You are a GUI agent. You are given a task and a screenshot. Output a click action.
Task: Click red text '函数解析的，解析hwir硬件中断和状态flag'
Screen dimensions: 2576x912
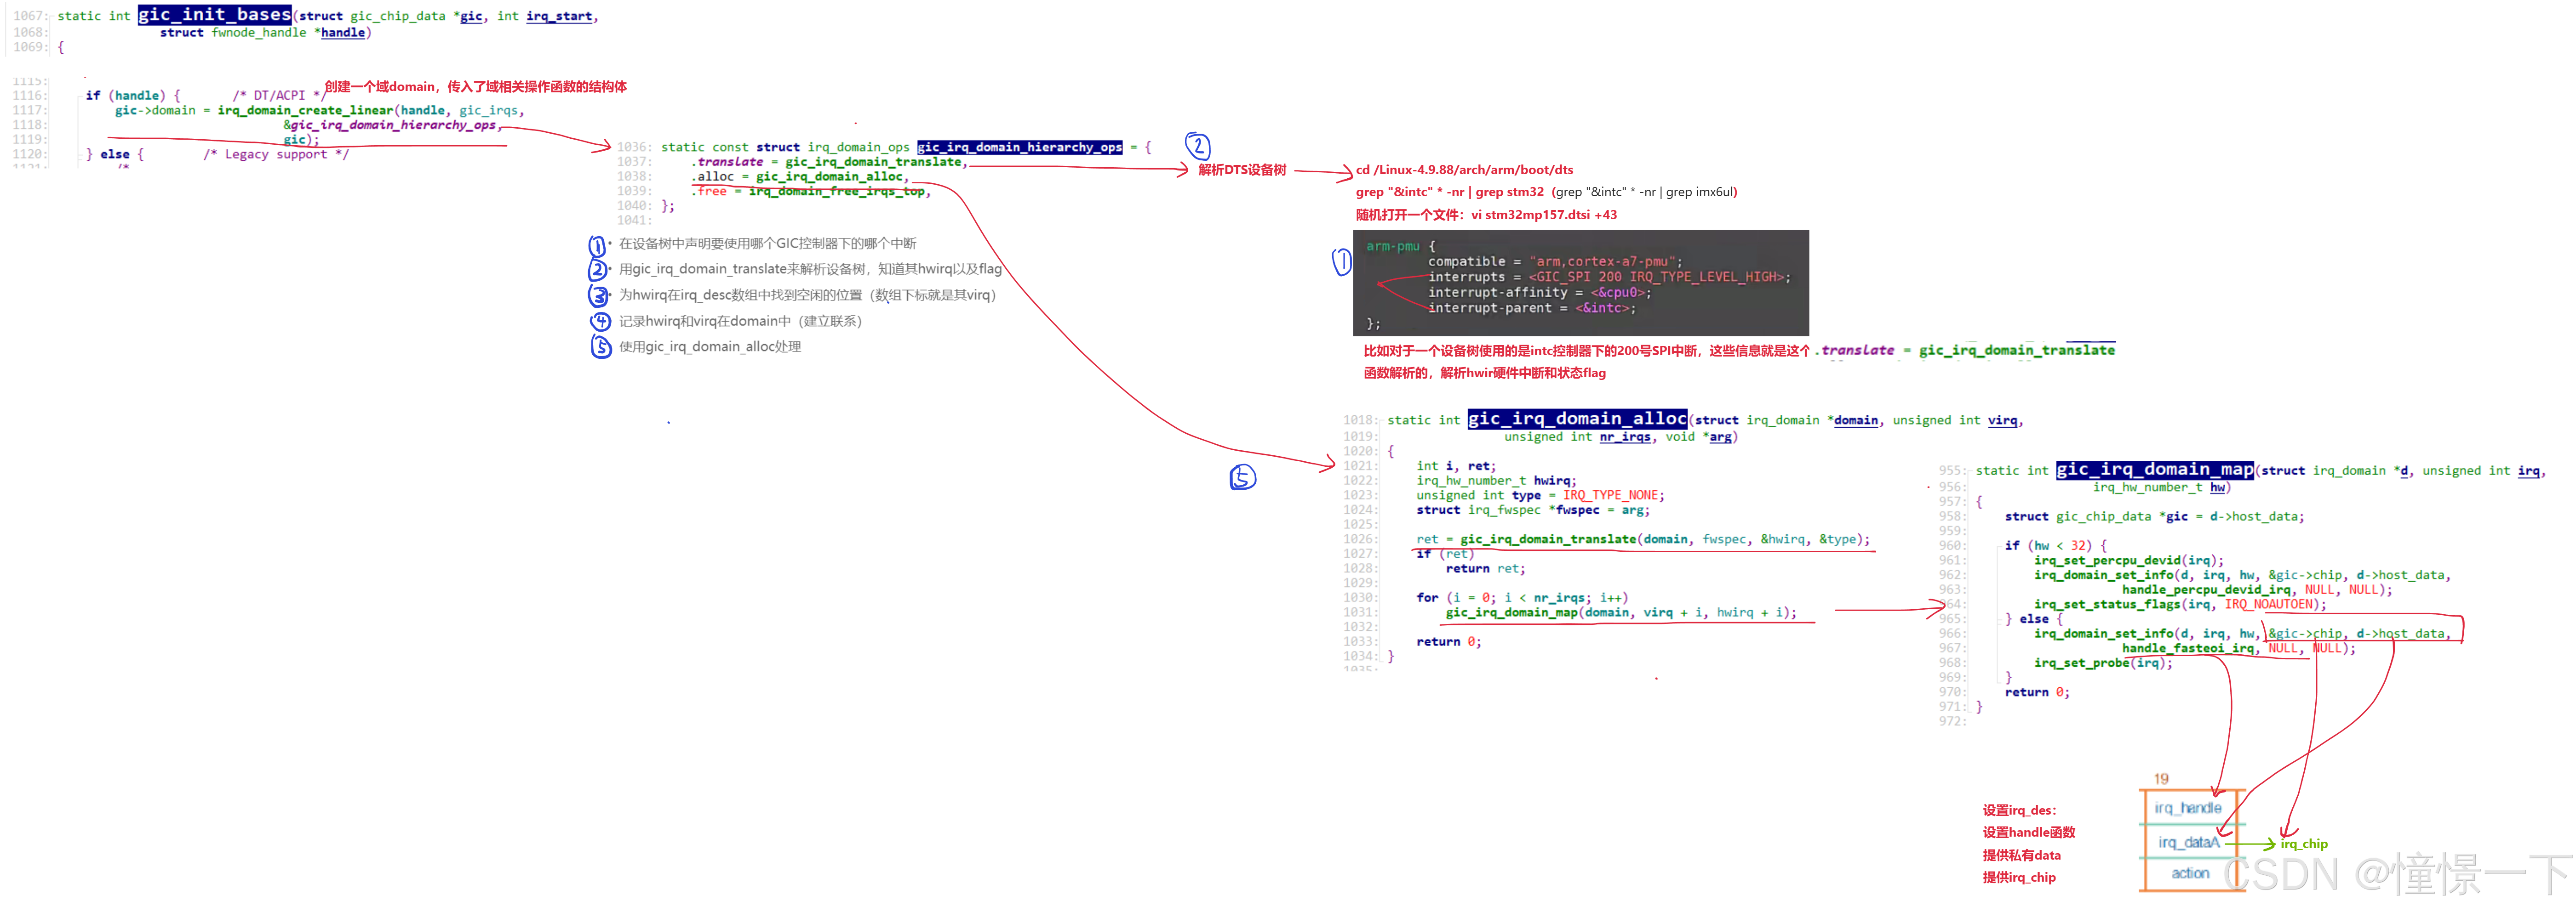click(1484, 374)
